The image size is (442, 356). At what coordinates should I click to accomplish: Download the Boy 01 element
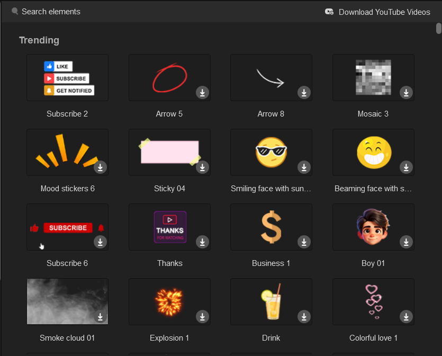click(x=406, y=242)
